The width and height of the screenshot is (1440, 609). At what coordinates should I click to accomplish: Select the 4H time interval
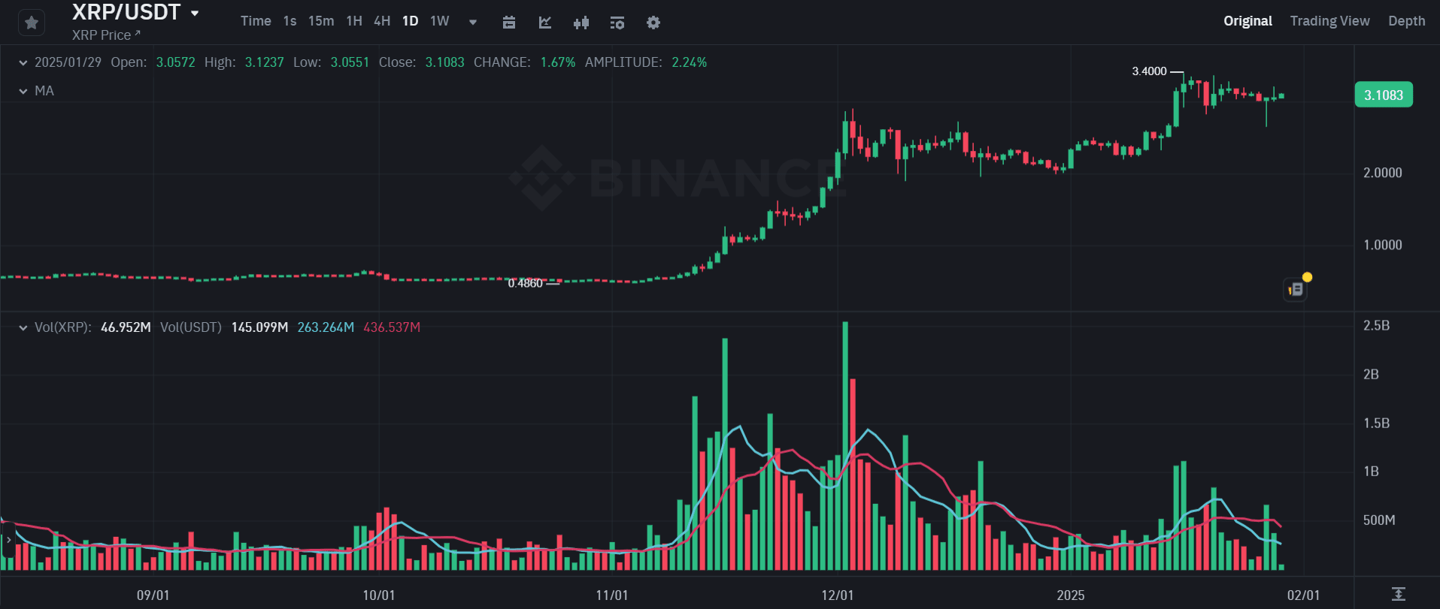382,21
